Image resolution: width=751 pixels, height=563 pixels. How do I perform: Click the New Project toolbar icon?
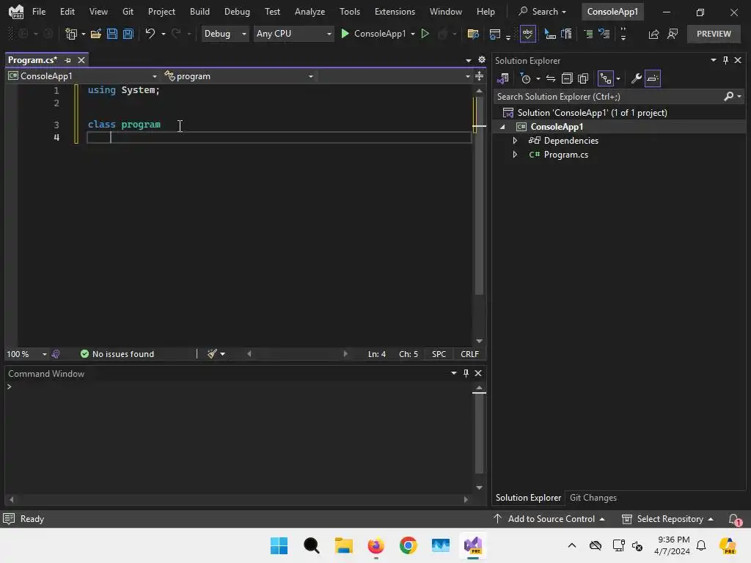[x=71, y=34]
